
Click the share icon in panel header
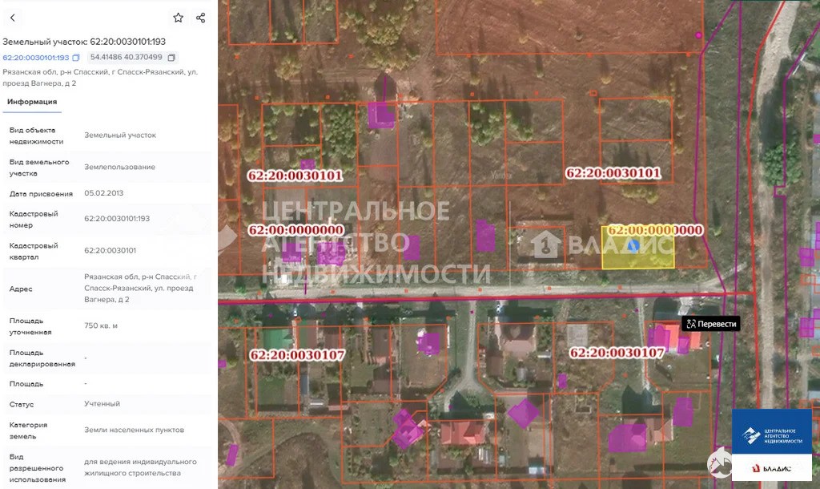coord(200,18)
